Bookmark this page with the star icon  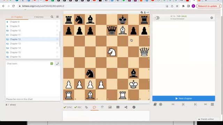177,6
